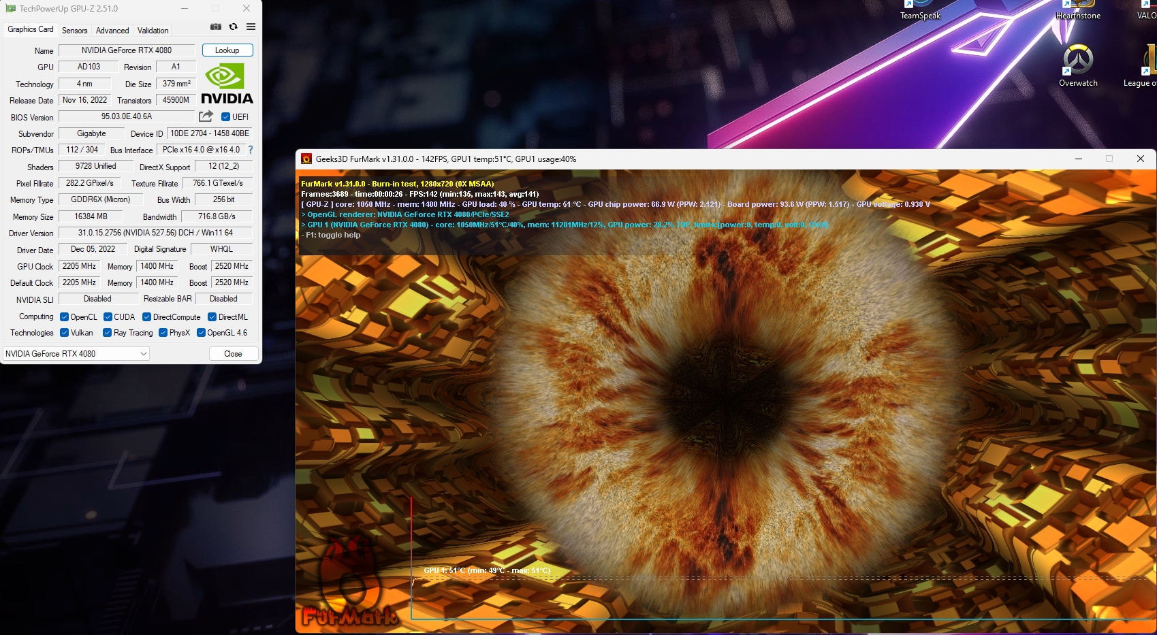
Task: Click the "F1: toggle help" text in FurMark
Action: 333,235
